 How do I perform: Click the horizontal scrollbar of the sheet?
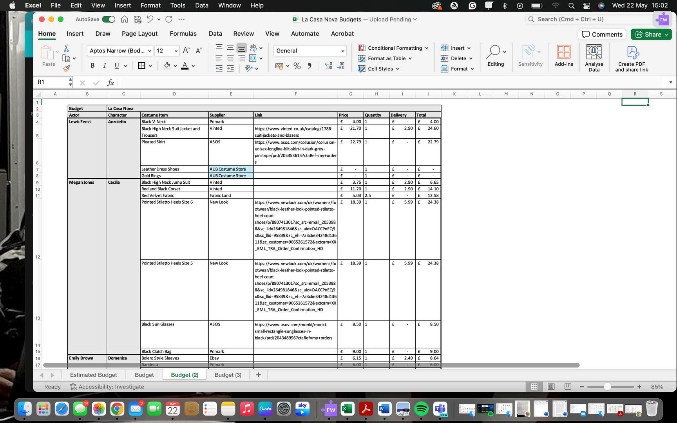point(311,365)
